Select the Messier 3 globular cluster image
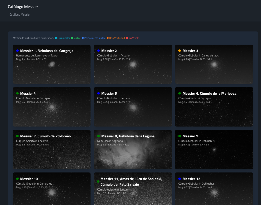Viewport: 261px width, 205px height. [x=214, y=64]
